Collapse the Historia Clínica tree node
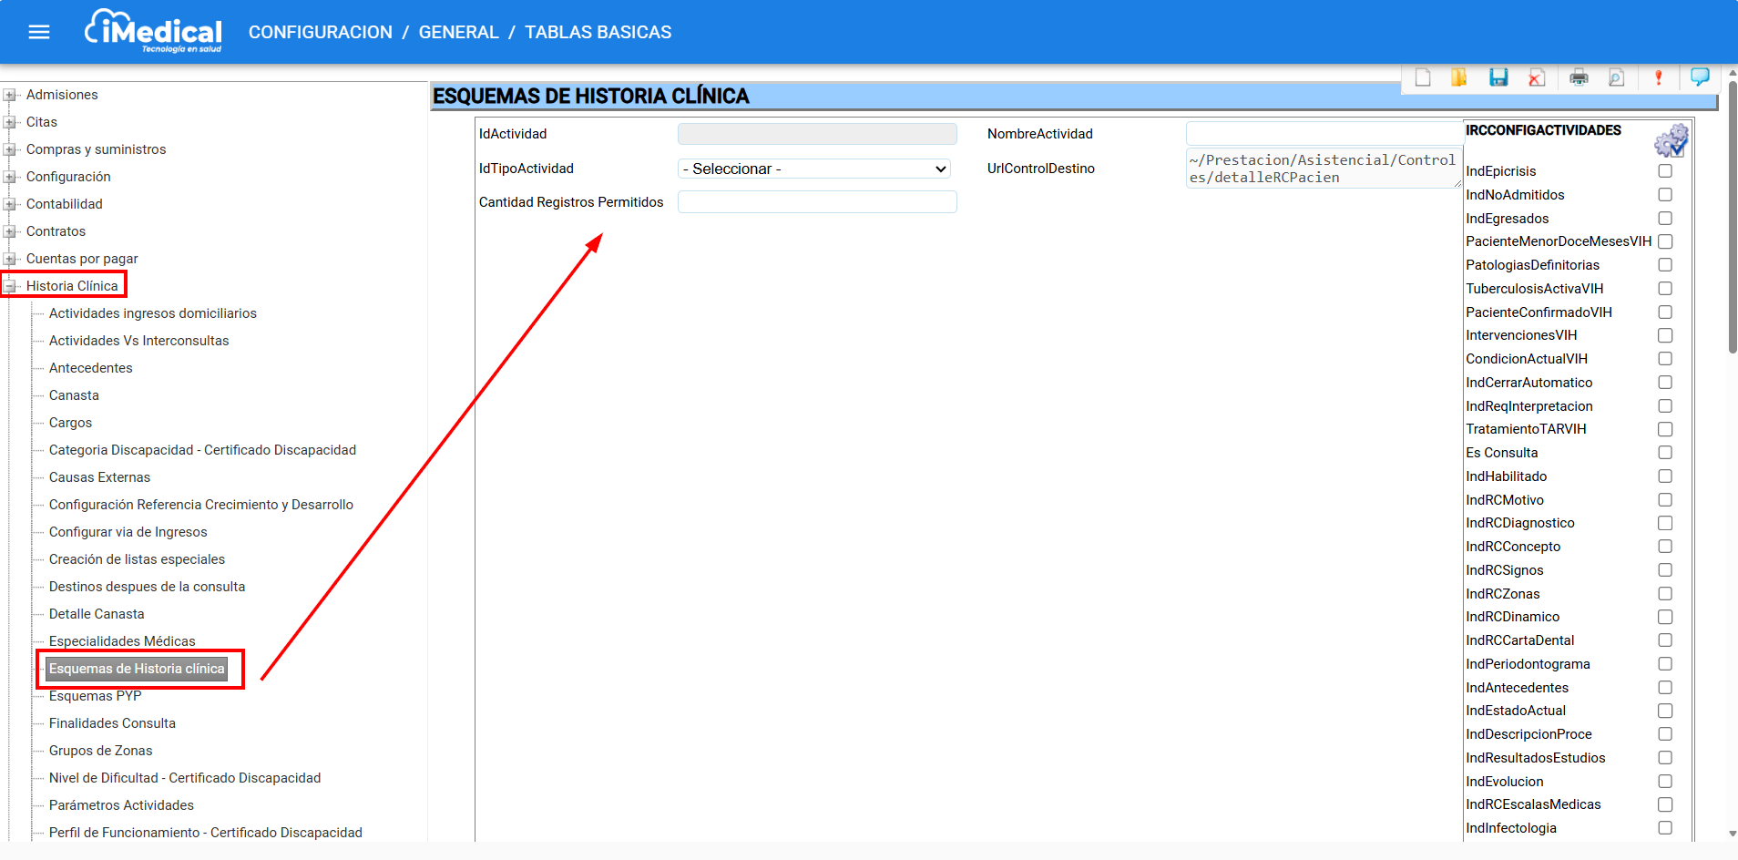Viewport: 1738px width, 860px height. tap(10, 286)
